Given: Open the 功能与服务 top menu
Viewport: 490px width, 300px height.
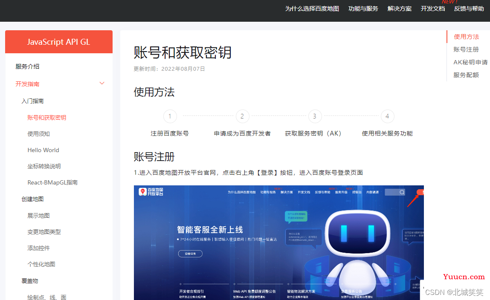Looking at the screenshot, I should 363,9.
